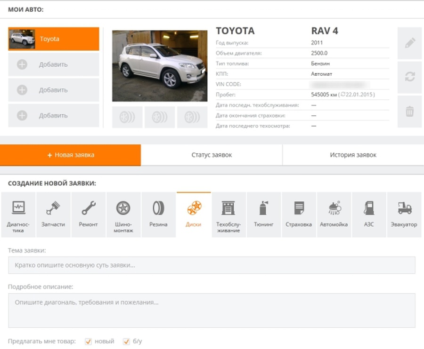Viewport: 424px width, 349px height.
Task: Uncheck the новый product checkbox
Action: click(x=88, y=341)
